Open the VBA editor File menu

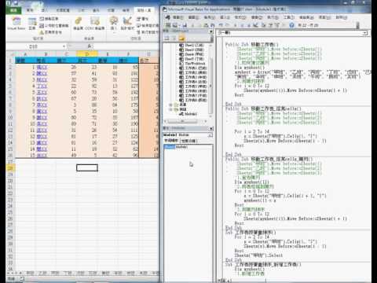[178, 17]
